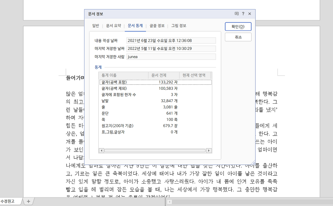Screen dimensions: 333x206
Task: Select the 표,그림,글상자 row
Action: [x=155, y=132]
